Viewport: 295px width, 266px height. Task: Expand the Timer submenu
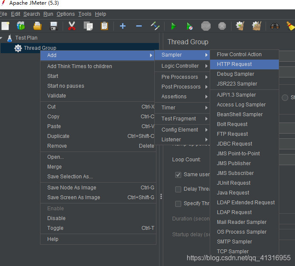[182, 108]
